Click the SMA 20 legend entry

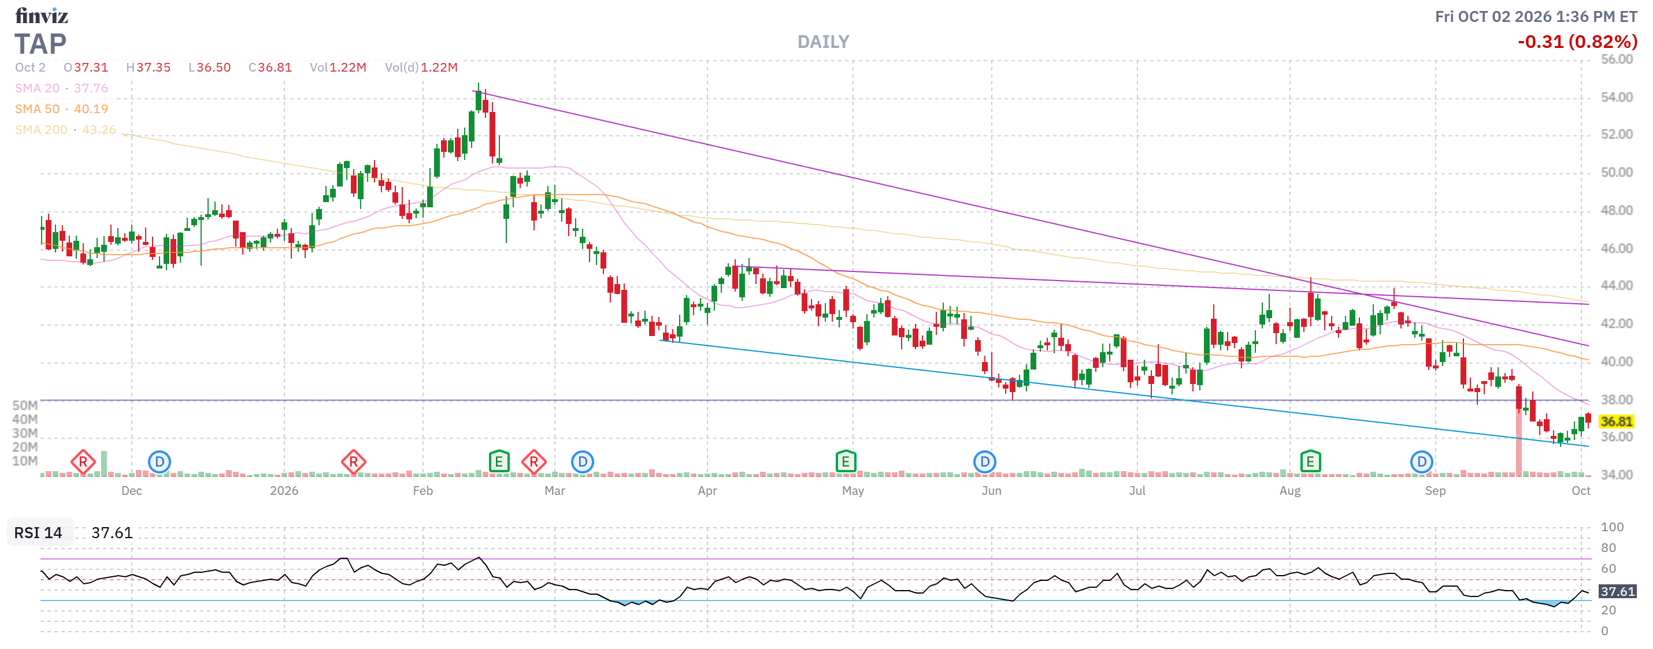62,88
